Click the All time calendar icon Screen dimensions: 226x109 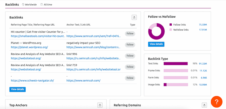tap(41, 4)
